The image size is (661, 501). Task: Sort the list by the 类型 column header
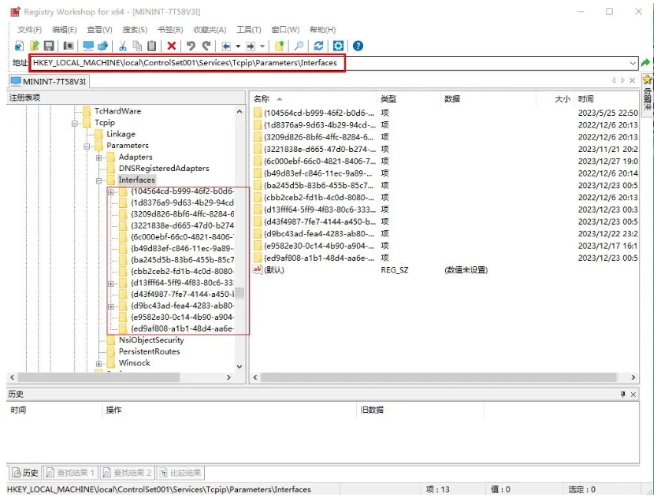point(388,99)
